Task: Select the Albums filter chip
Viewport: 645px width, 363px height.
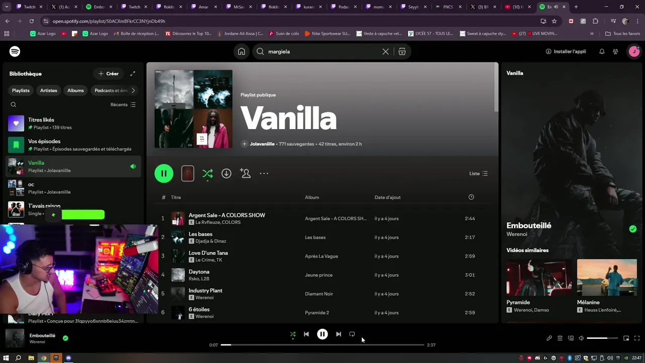Action: (x=76, y=90)
